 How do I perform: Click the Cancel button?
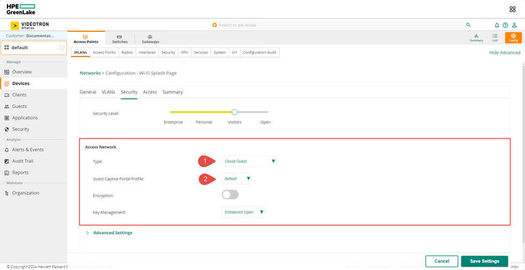[x=442, y=261]
